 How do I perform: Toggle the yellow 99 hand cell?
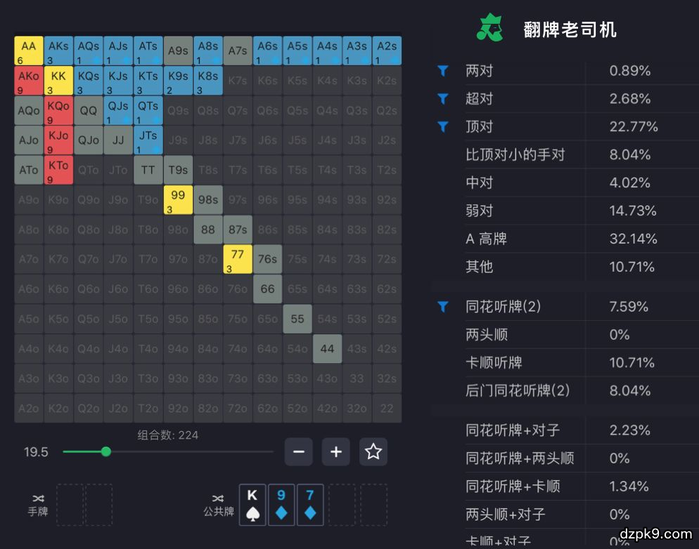178,200
